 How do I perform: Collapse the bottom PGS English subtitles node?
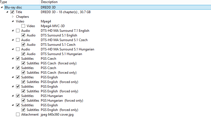[13, 105]
